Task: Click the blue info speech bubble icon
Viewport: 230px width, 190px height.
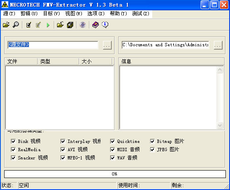Action: point(105,25)
